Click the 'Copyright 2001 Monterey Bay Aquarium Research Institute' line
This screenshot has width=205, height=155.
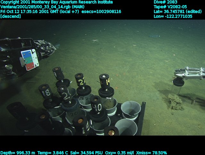(56, 2)
